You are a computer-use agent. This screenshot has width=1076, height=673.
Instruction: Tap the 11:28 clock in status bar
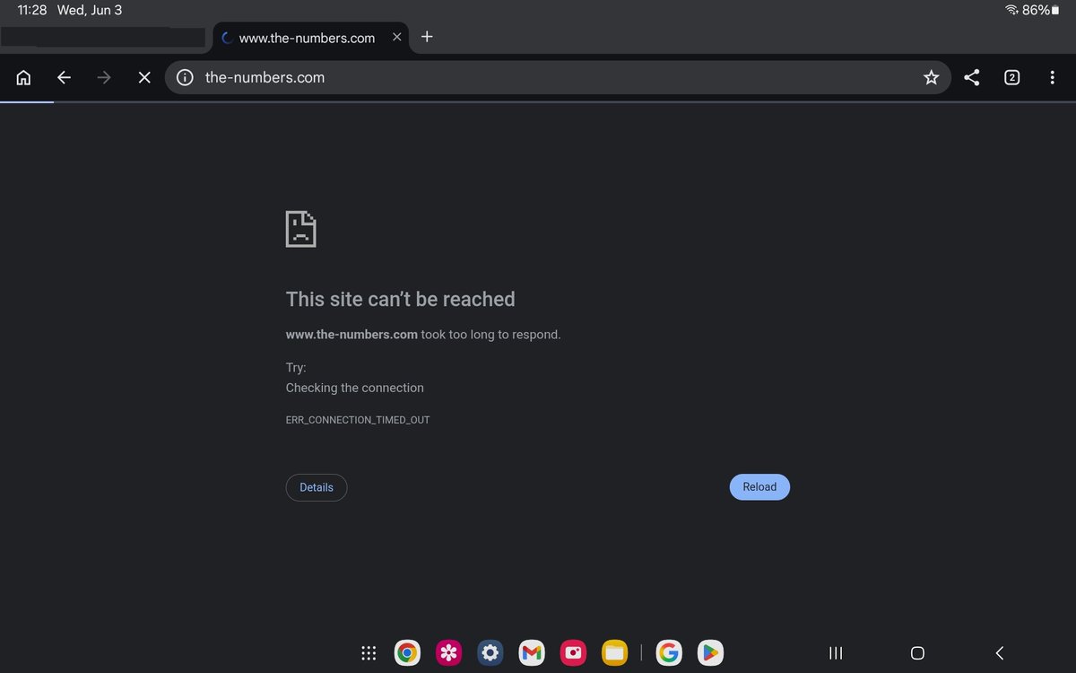point(32,10)
